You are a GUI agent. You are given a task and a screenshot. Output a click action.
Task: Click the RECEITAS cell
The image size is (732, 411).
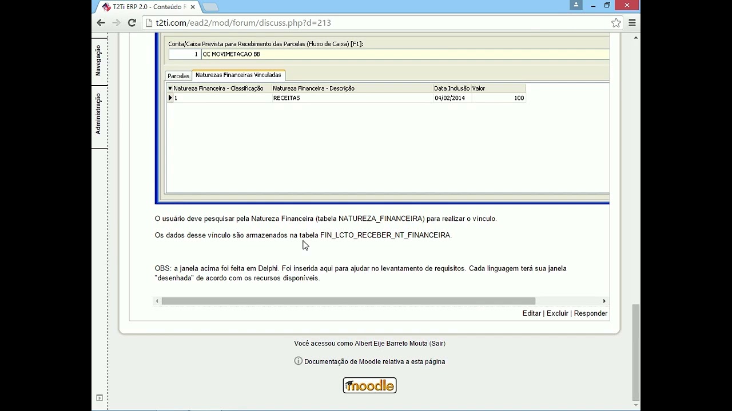[352, 98]
